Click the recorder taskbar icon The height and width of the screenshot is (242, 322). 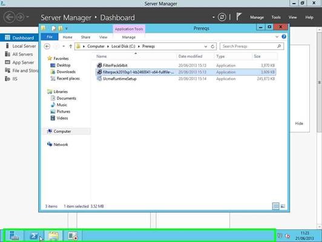pyautogui.click(x=73, y=236)
